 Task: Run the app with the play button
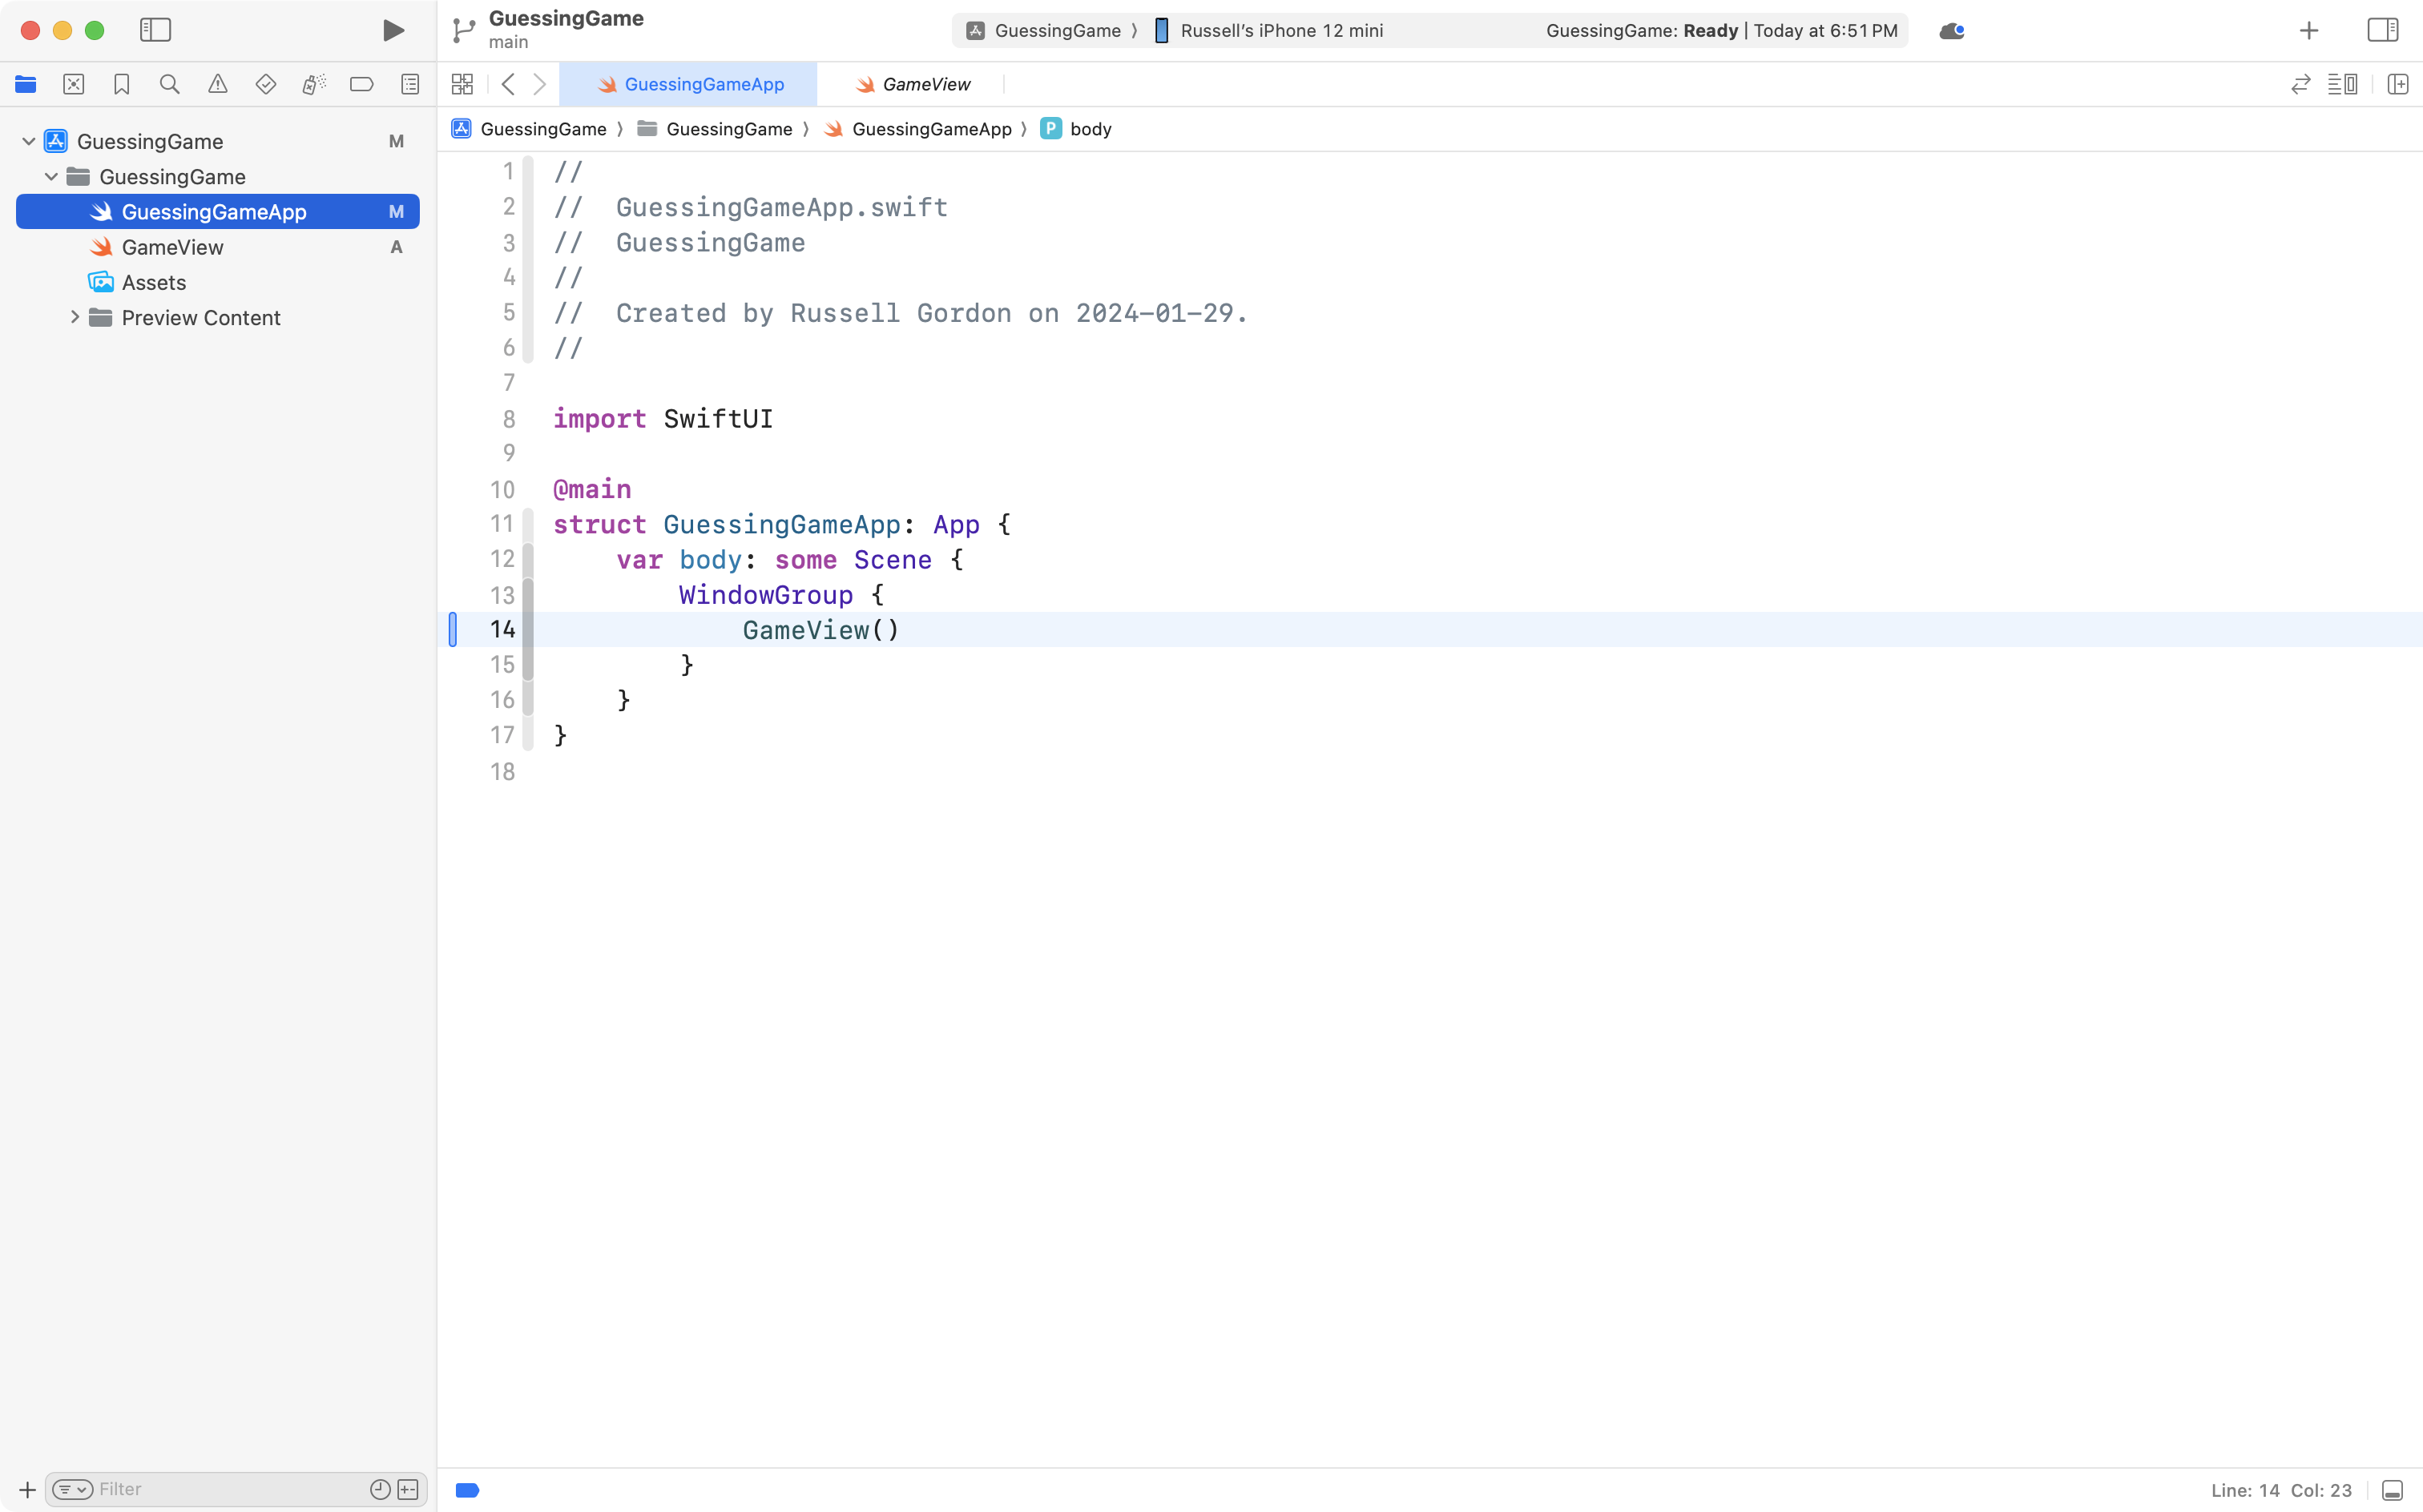tap(392, 30)
